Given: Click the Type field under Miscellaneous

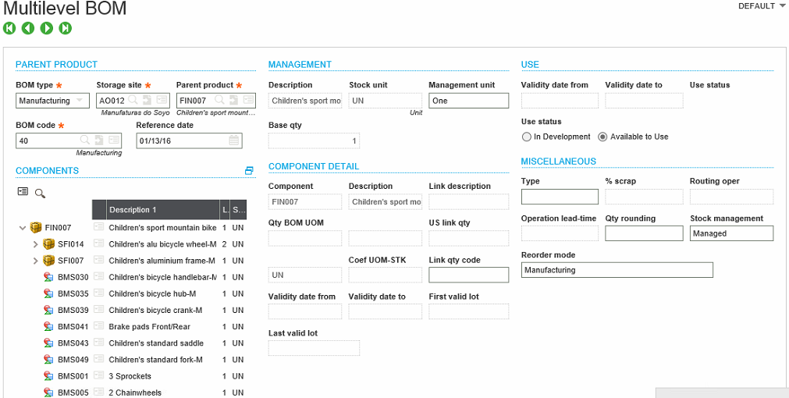Looking at the screenshot, I should 560,197.
